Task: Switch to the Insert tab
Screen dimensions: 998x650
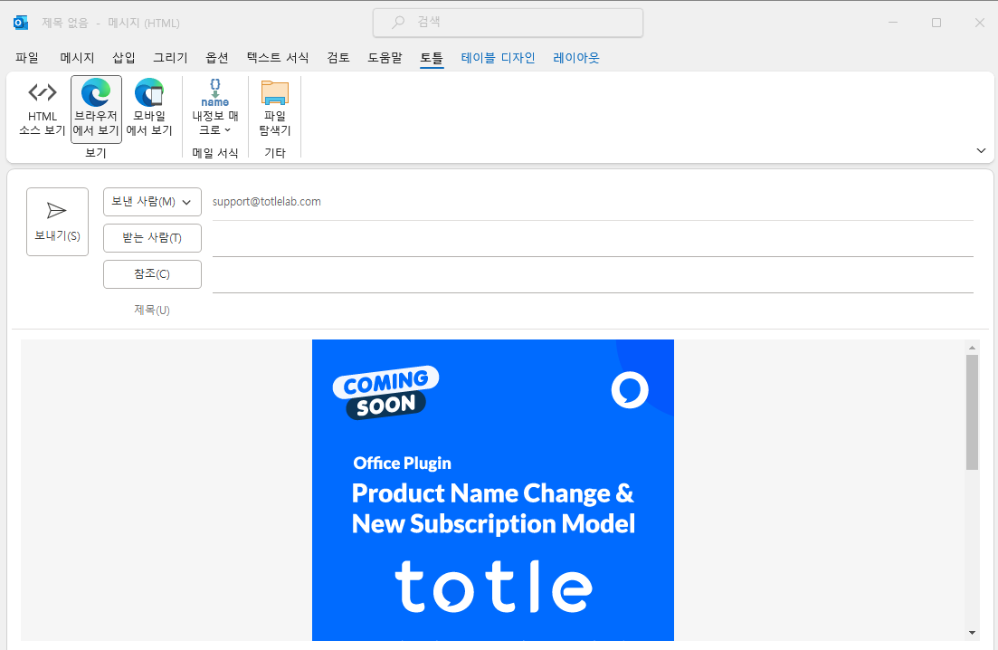Action: pyautogui.click(x=123, y=58)
